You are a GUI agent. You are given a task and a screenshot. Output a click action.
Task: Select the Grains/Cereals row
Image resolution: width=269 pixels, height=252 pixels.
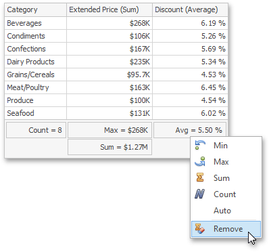tap(116, 75)
